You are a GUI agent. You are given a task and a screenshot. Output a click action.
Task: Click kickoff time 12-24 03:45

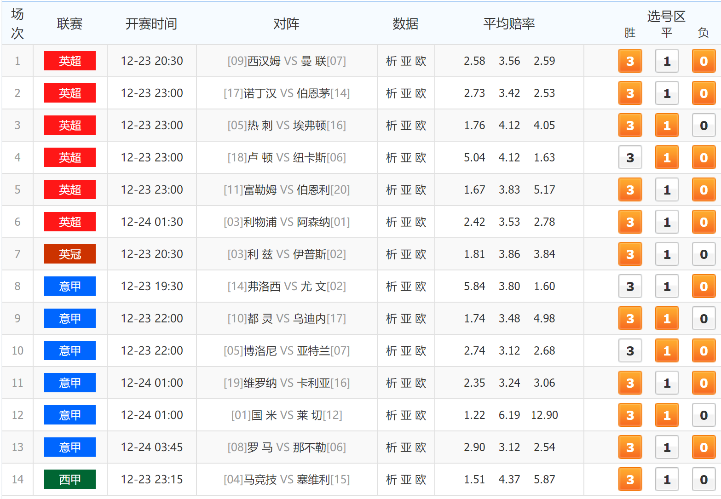pos(152,447)
